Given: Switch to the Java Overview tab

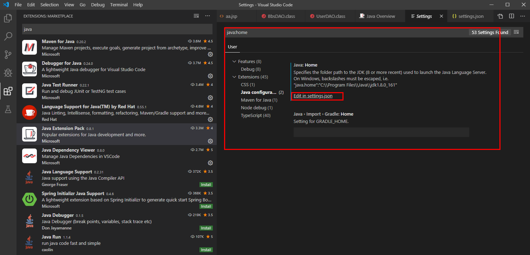Looking at the screenshot, I should click(380, 16).
